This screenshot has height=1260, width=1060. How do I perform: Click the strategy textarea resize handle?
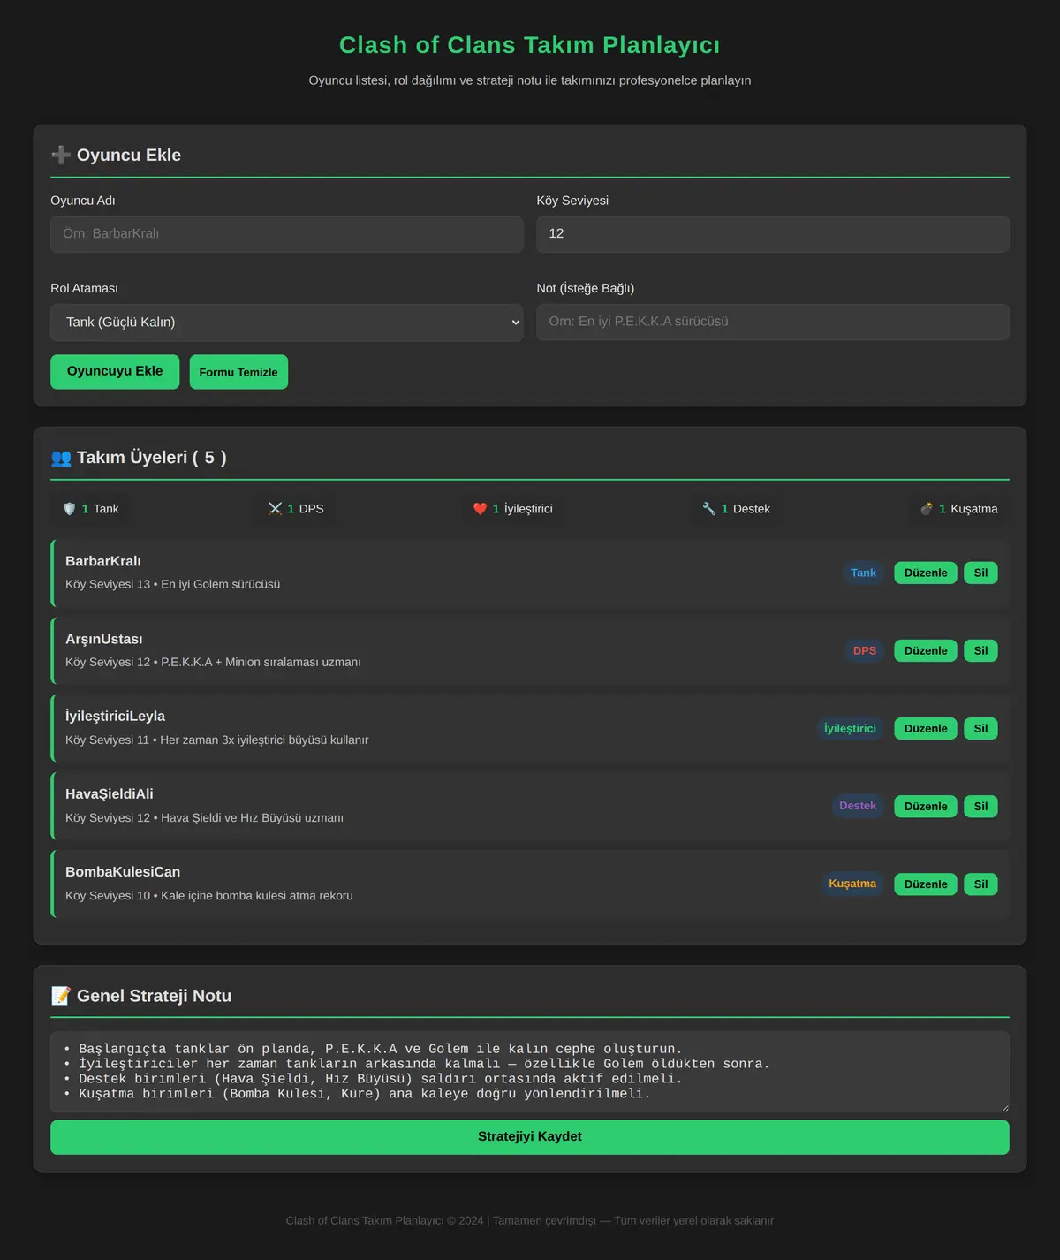[1003, 1106]
